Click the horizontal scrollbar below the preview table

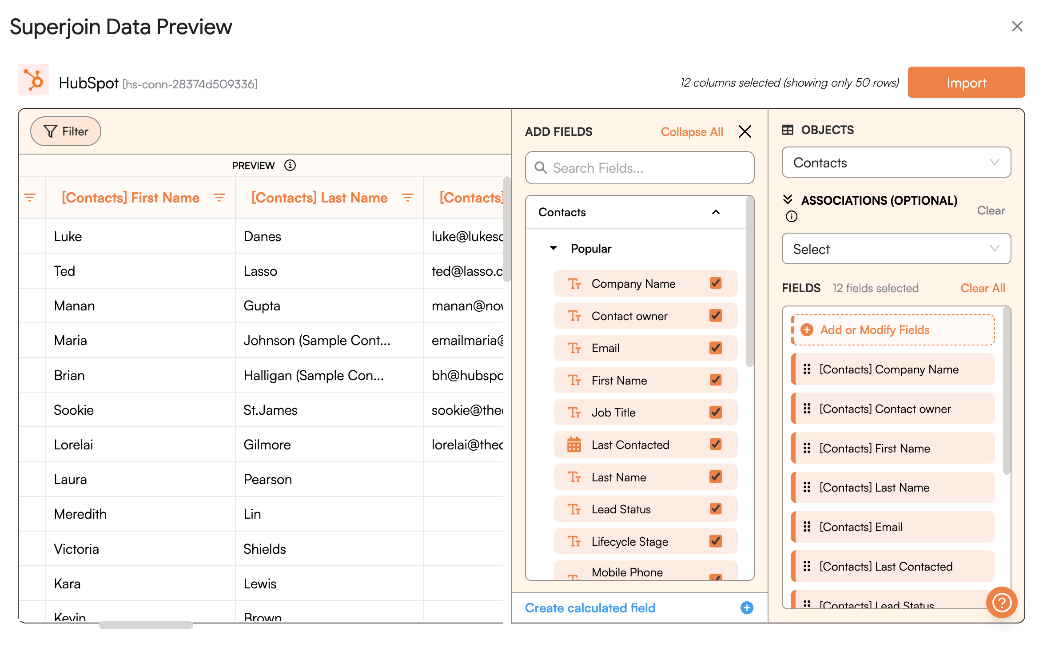point(146,625)
